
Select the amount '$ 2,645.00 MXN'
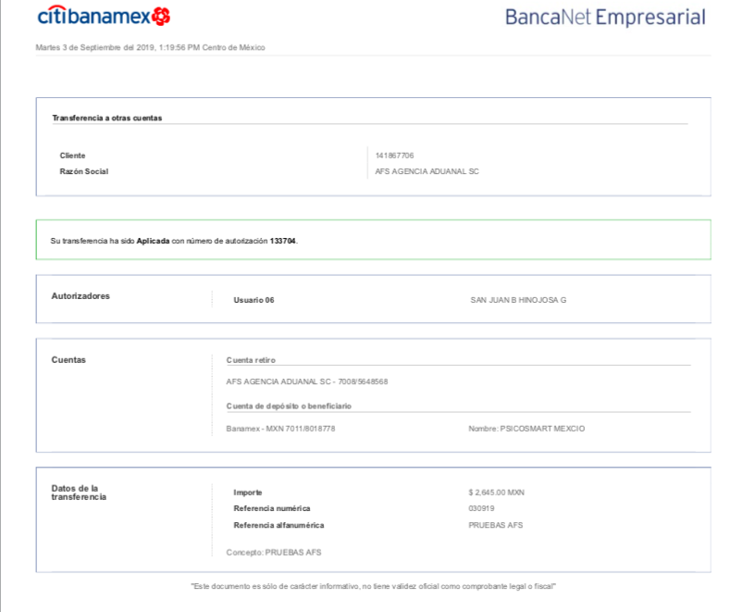point(496,493)
